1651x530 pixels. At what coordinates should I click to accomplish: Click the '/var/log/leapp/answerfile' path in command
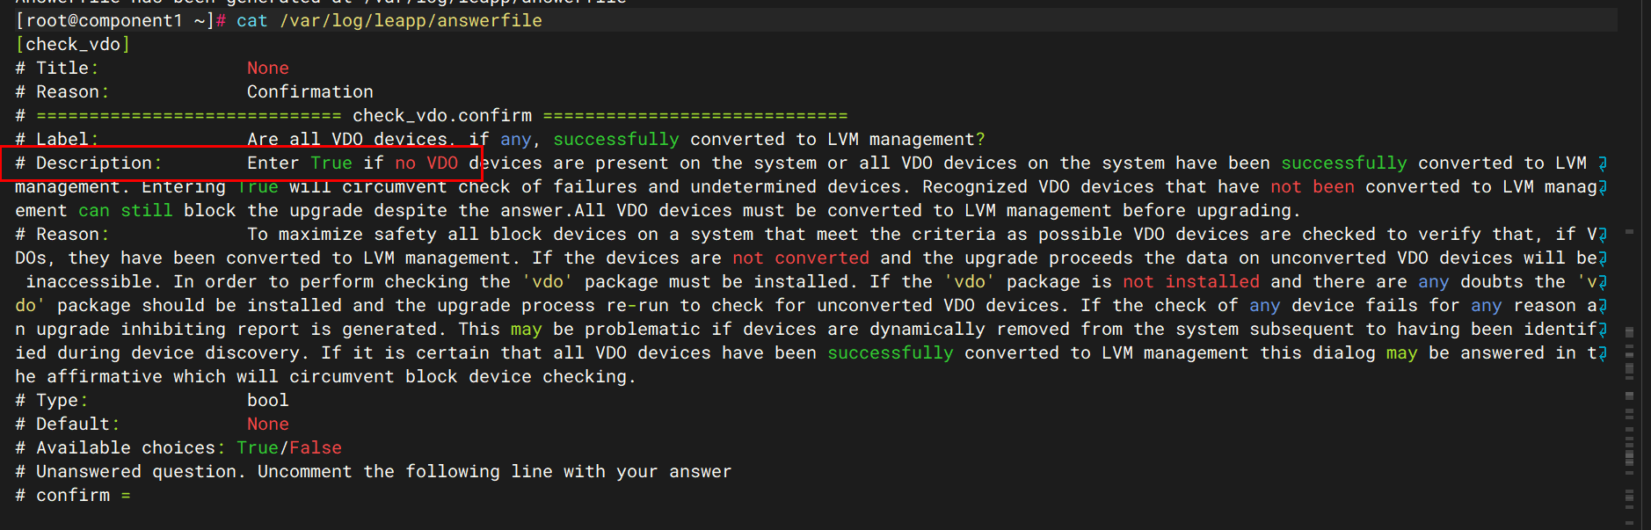pos(411,21)
